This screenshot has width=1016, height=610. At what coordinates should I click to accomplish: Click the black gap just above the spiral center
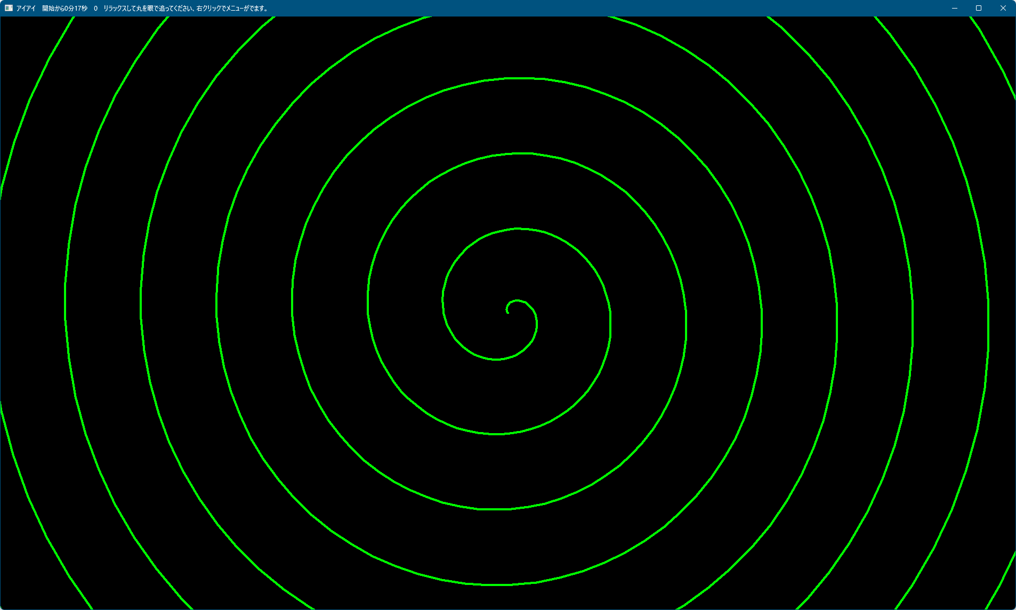tap(516, 266)
